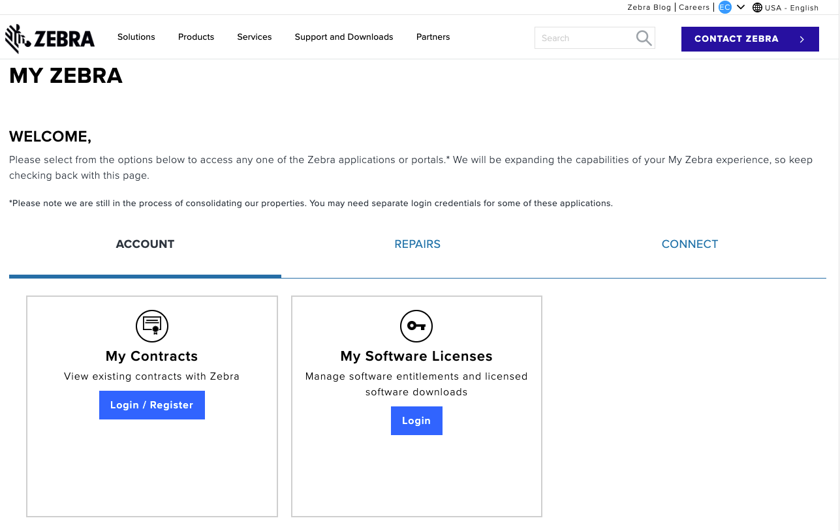Focus the Search input field
Screen dimensions: 840x531
point(584,38)
